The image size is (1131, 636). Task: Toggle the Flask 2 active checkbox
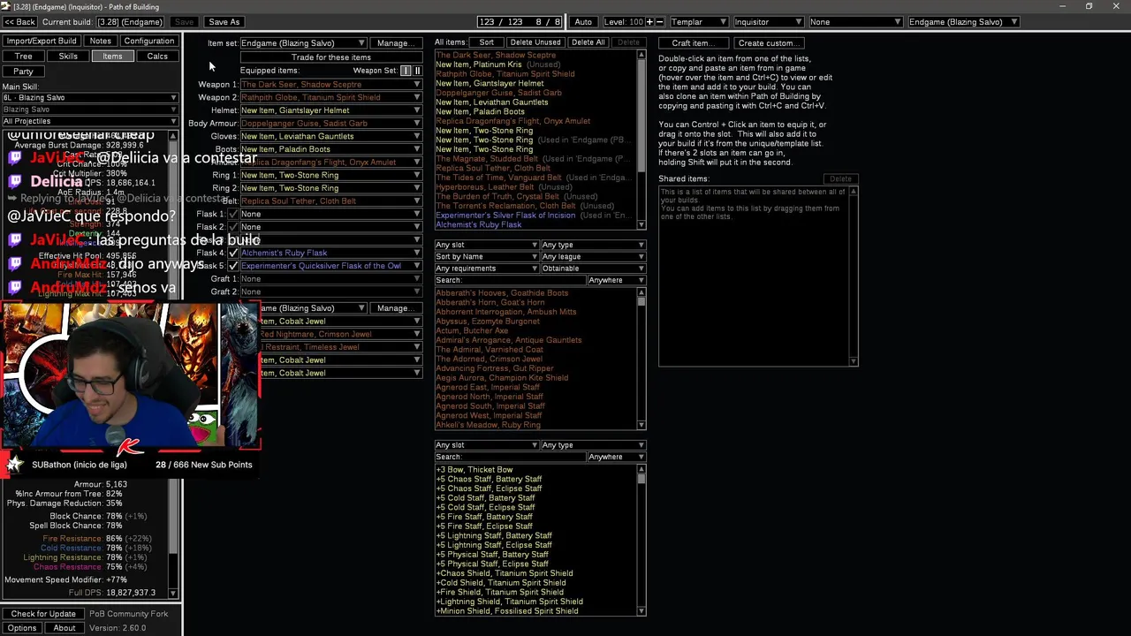[x=233, y=227]
